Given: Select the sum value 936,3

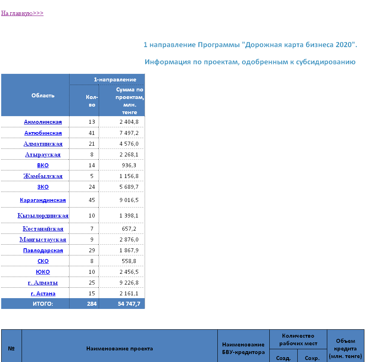Looking at the screenshot, I should (x=129, y=165).
